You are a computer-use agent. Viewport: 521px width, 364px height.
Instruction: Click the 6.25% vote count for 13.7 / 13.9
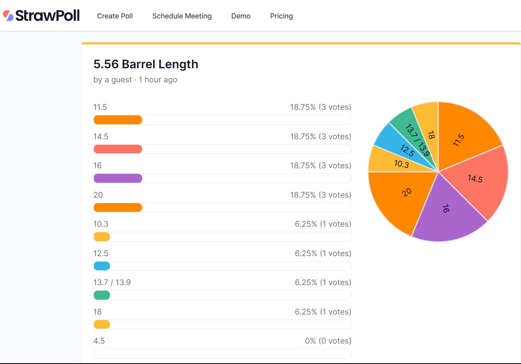tap(323, 282)
